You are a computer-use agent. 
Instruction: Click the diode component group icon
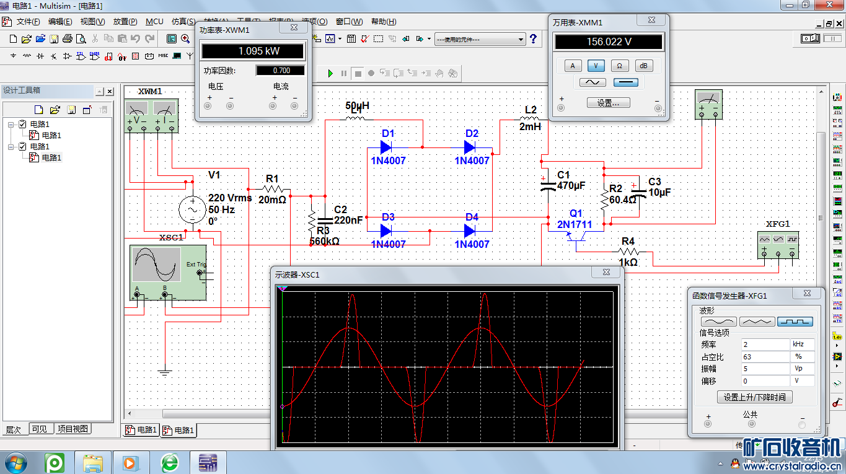40,56
